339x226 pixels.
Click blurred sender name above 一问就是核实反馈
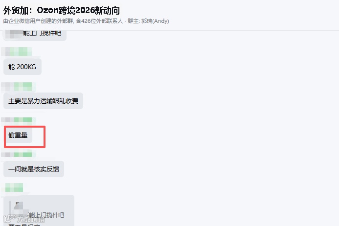(x=19, y=154)
